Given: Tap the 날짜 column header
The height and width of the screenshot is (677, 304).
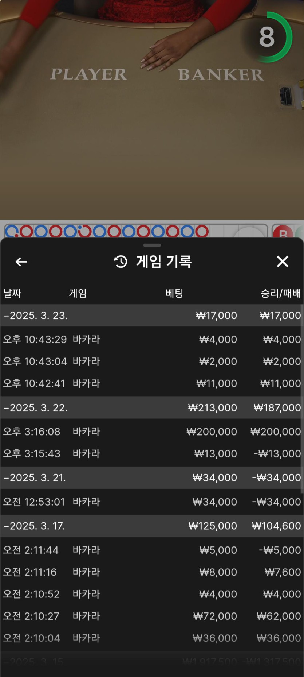Looking at the screenshot, I should pyautogui.click(x=12, y=293).
